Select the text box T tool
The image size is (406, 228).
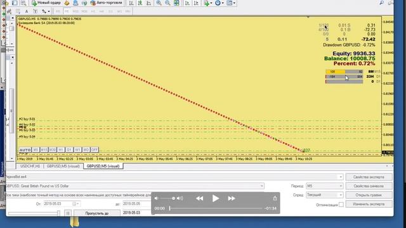36,11
